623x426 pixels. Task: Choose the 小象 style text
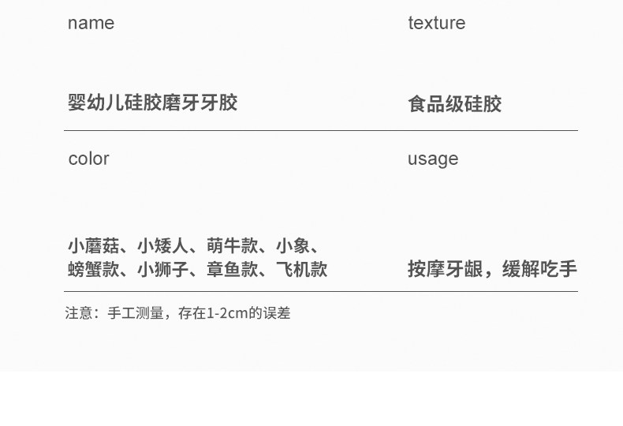point(293,245)
